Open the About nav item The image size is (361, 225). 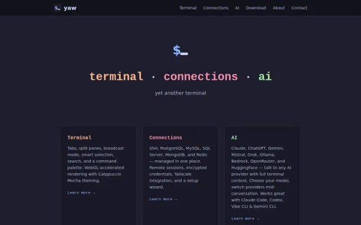(279, 8)
